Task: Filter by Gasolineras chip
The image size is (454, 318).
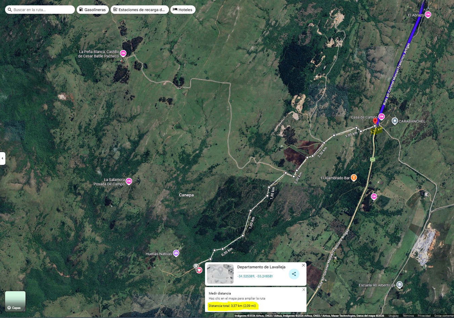Action: click(x=93, y=10)
